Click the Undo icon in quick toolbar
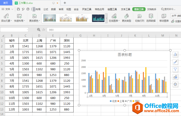The image size is (181, 116). point(23,9)
